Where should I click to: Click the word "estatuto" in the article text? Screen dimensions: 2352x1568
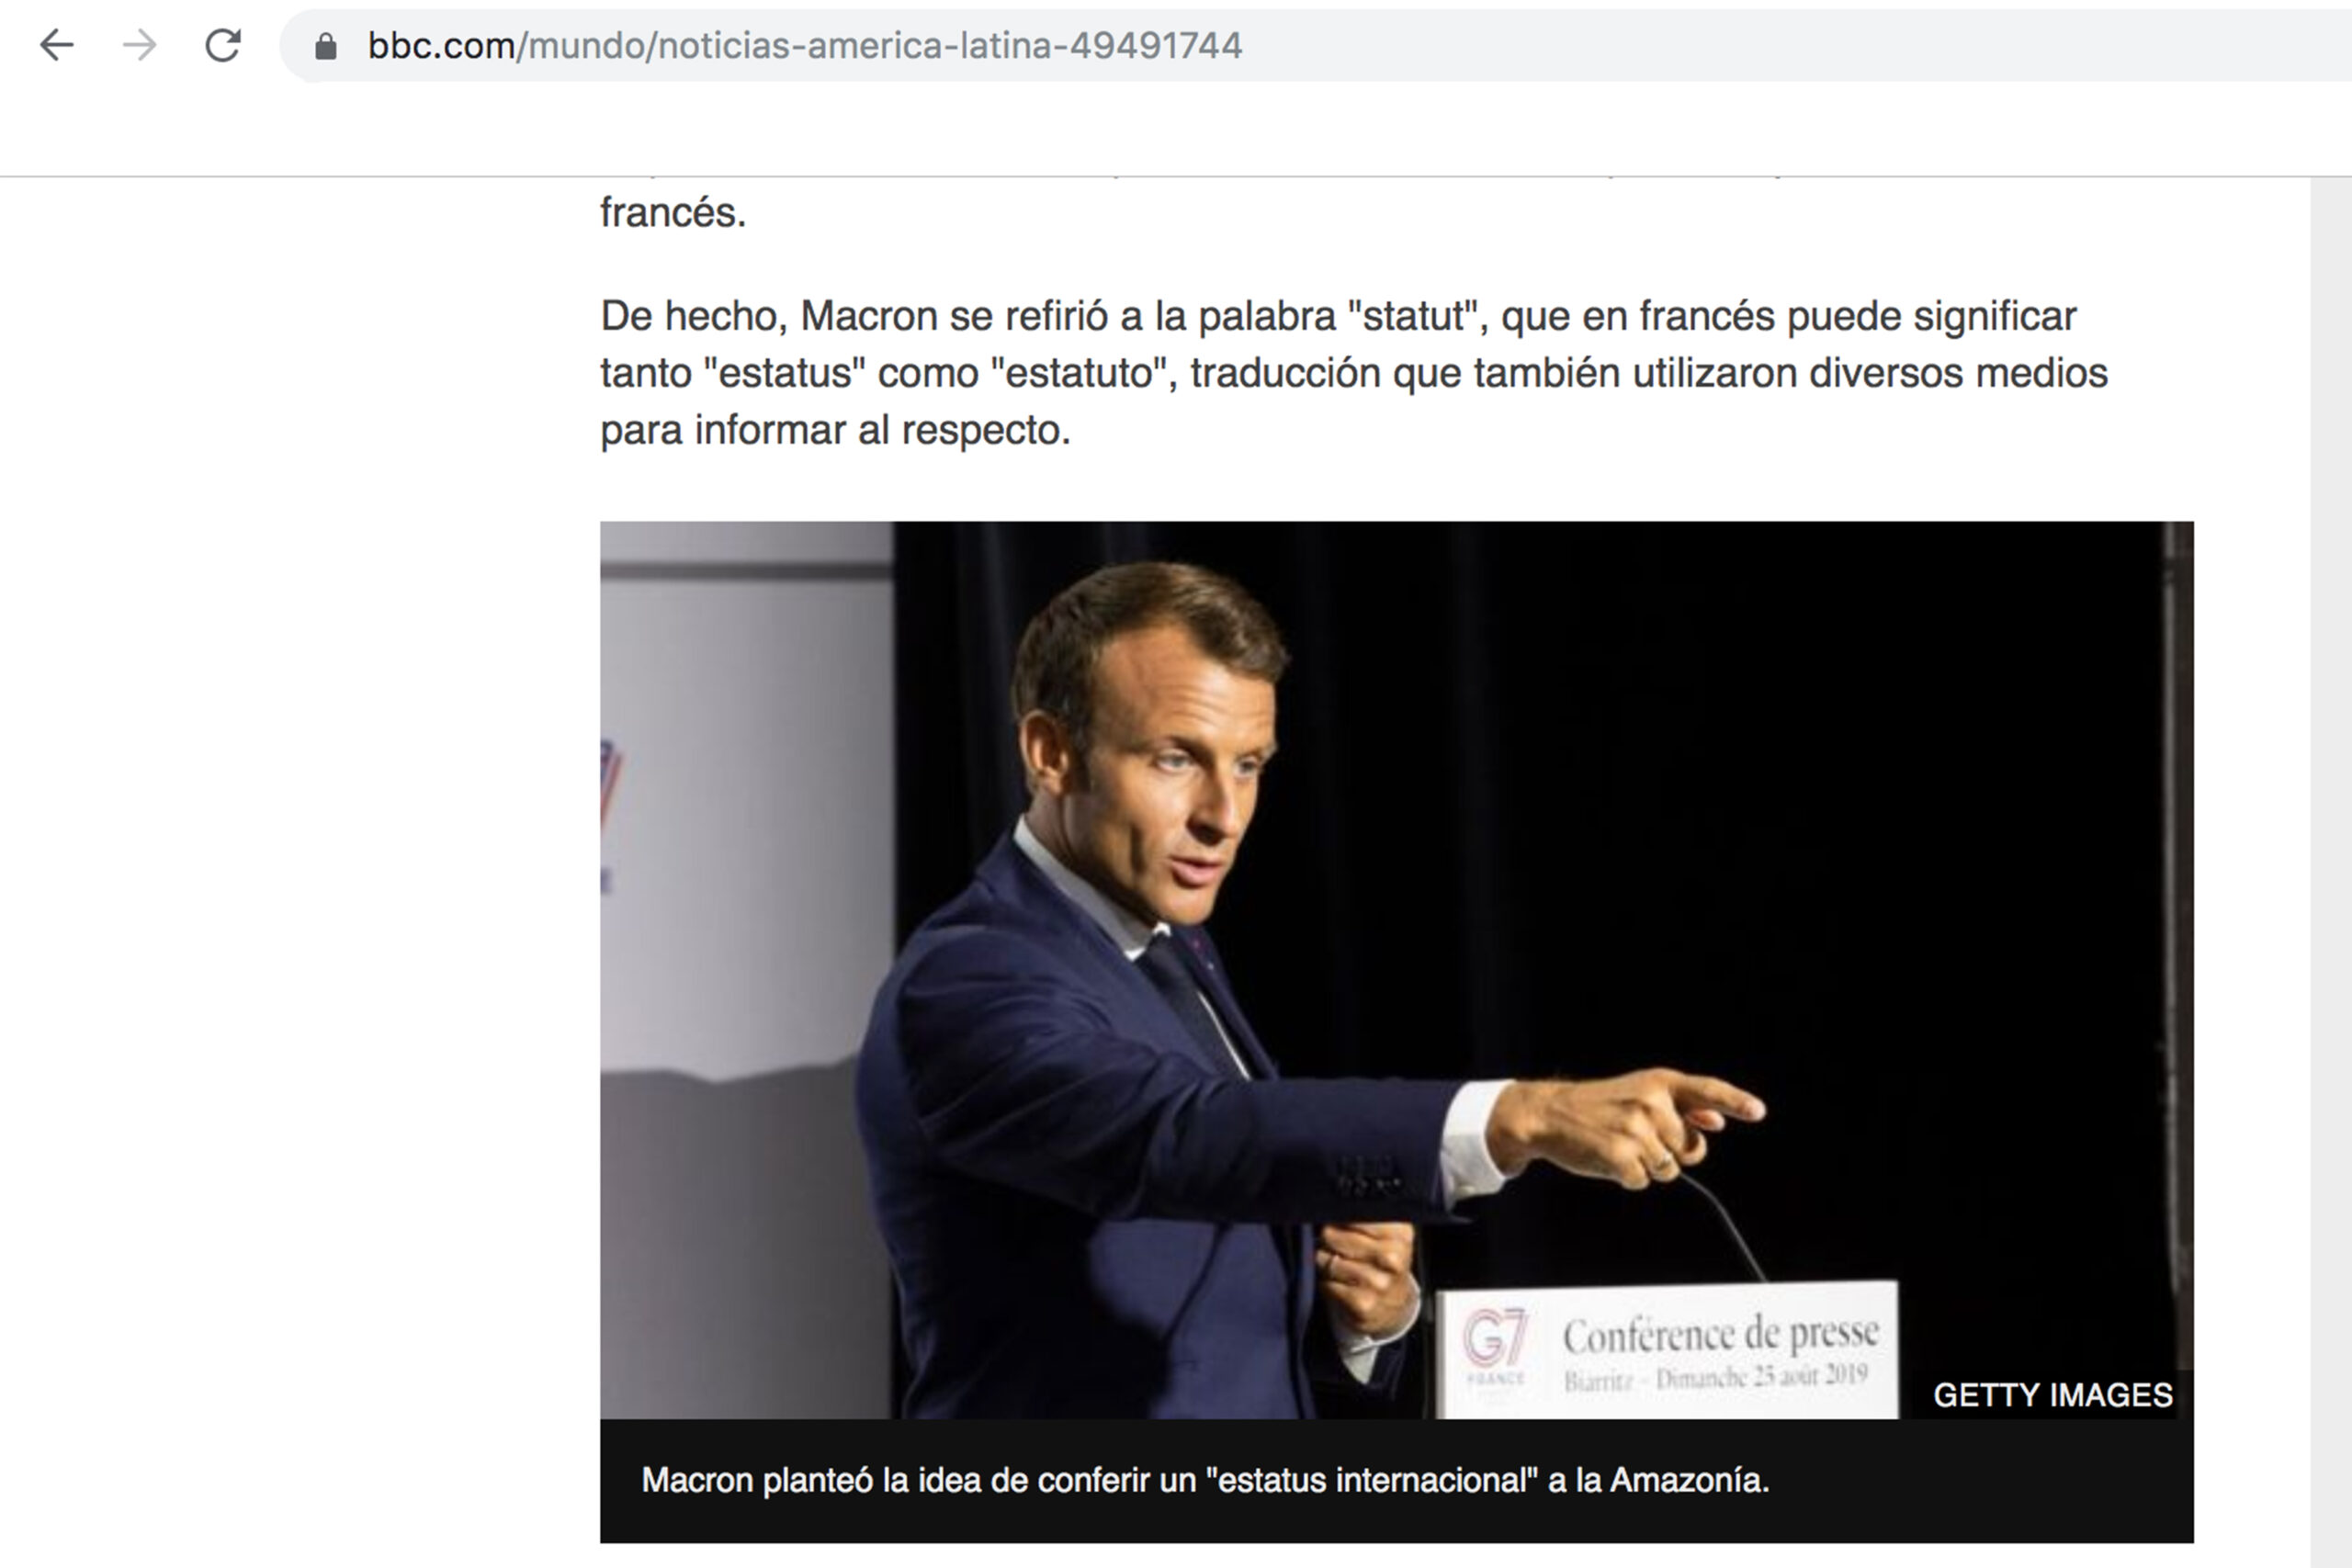pos(1084,373)
